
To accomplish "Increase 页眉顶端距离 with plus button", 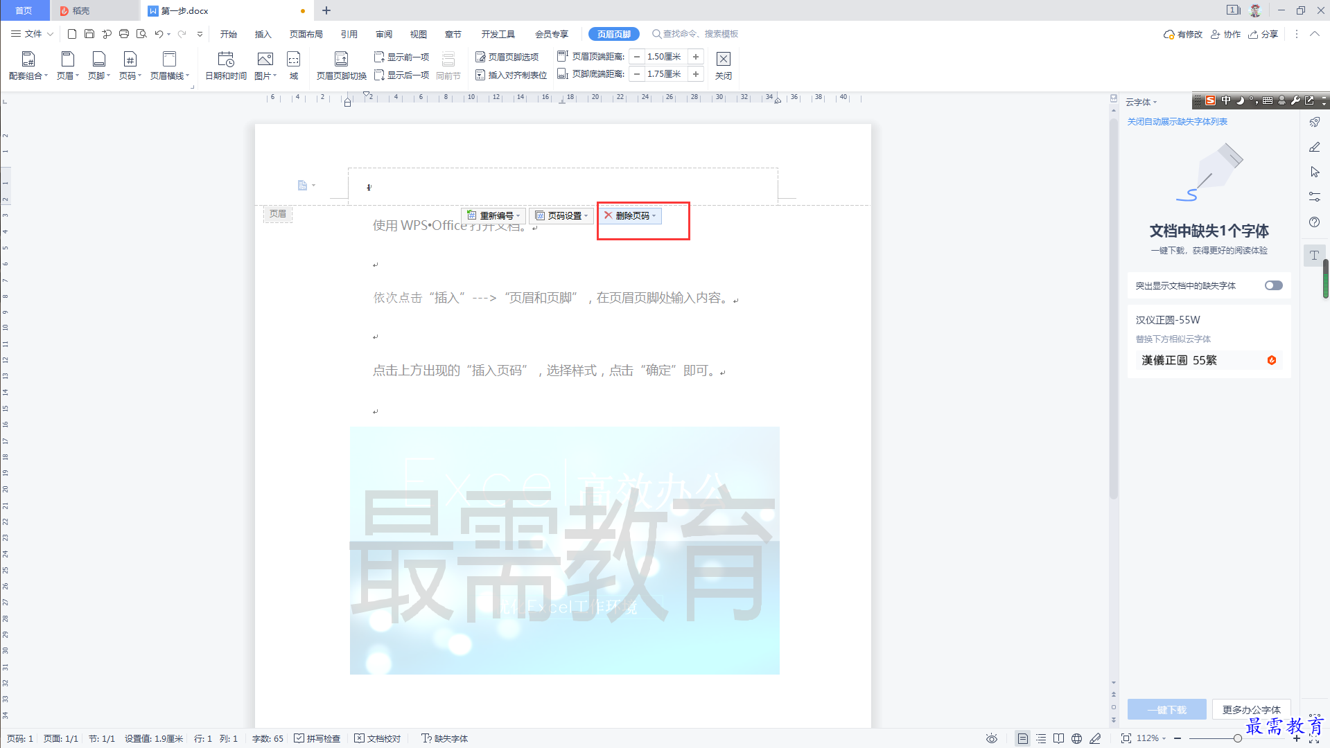I will (x=696, y=57).
